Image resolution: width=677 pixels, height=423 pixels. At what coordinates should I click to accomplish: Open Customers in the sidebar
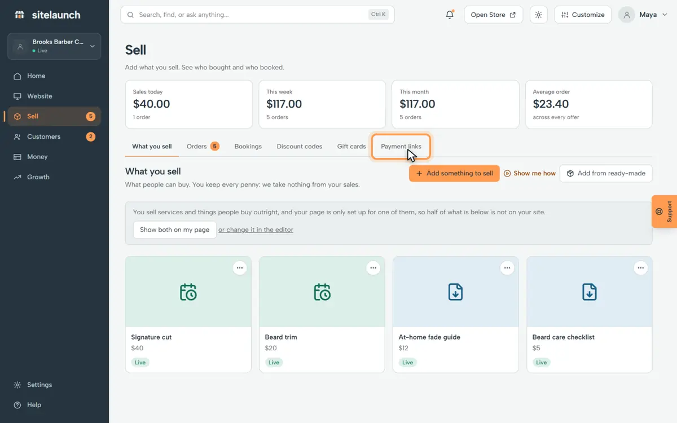[x=54, y=136]
